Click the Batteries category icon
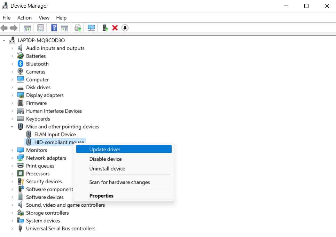 point(20,56)
